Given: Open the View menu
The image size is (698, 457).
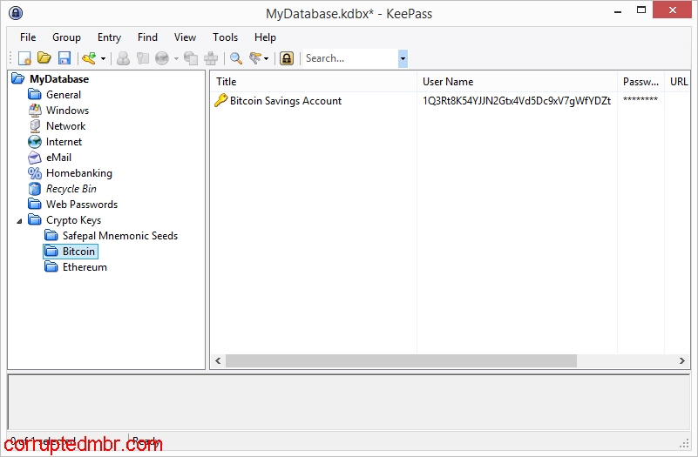Looking at the screenshot, I should [x=185, y=37].
